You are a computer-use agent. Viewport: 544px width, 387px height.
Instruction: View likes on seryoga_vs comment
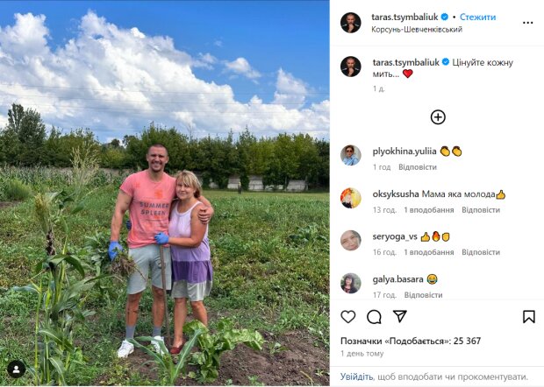(x=429, y=252)
